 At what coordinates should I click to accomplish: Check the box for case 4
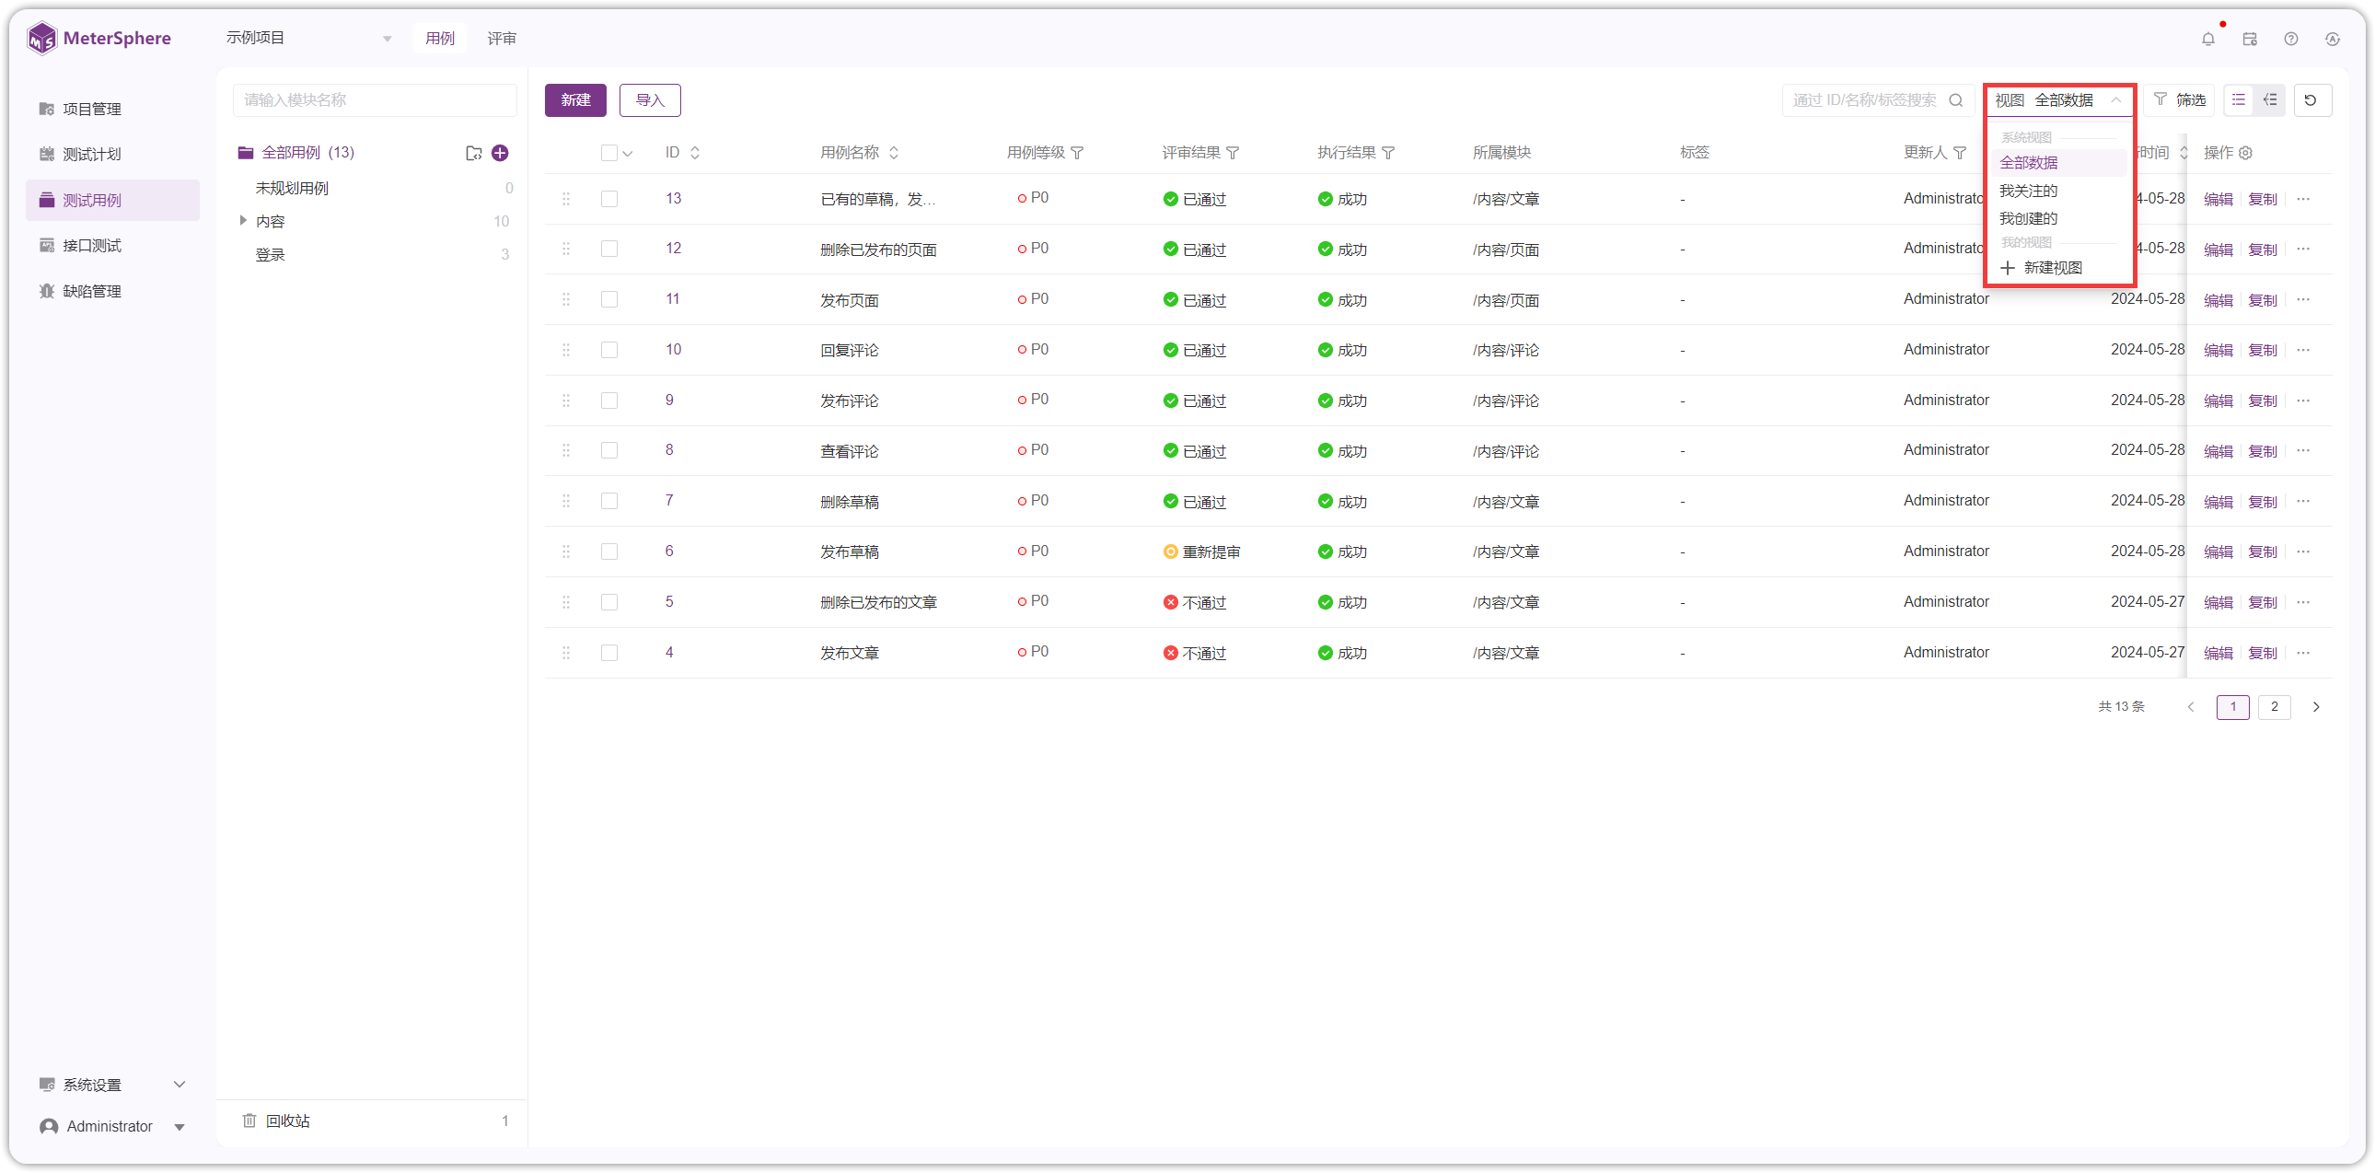pos(608,653)
